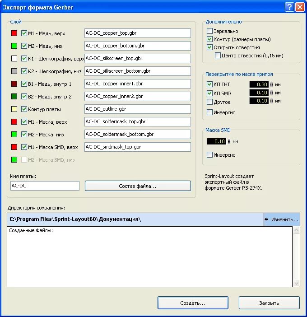This screenshot has height=317, width=307.
Task: Click the green swatch for M2 - Медь, низ
Action: 14,46
